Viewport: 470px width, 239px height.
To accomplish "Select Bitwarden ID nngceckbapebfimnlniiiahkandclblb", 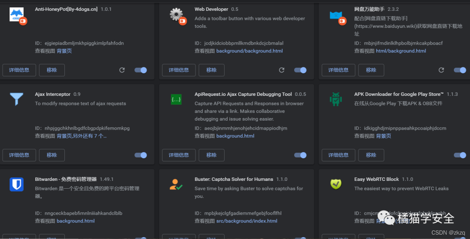I will (x=83, y=213).
